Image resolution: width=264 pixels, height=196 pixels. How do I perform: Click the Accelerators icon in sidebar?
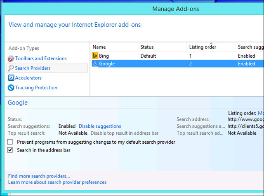pos(11,78)
